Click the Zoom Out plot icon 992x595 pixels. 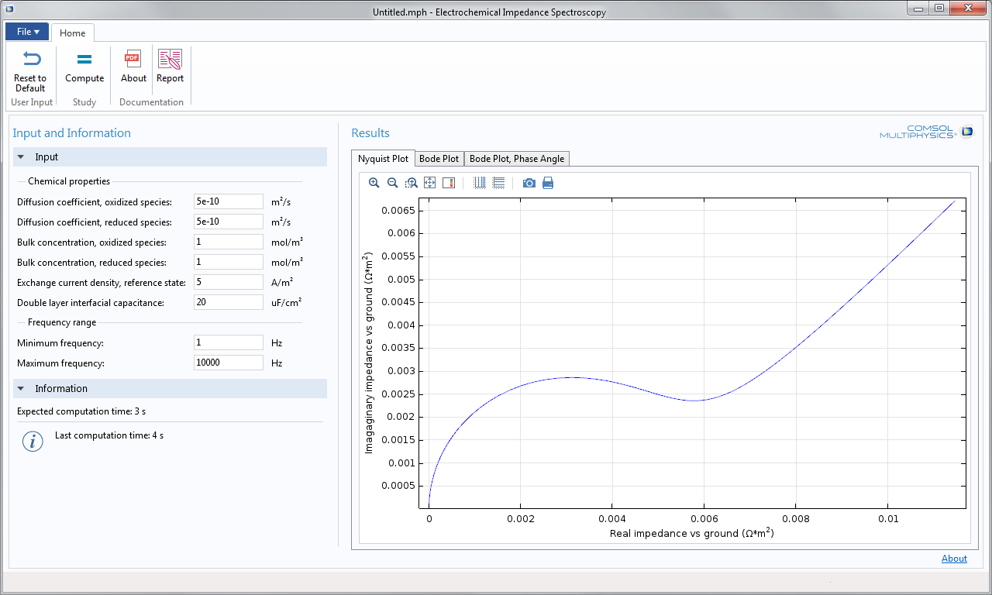click(x=392, y=183)
